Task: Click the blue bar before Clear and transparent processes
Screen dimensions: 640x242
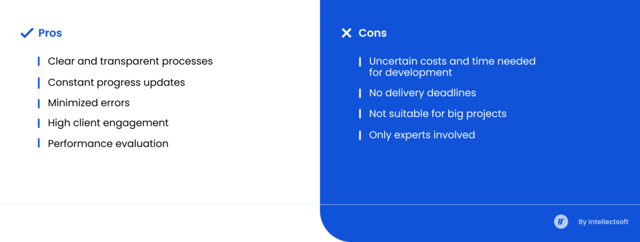Action: coord(39,61)
